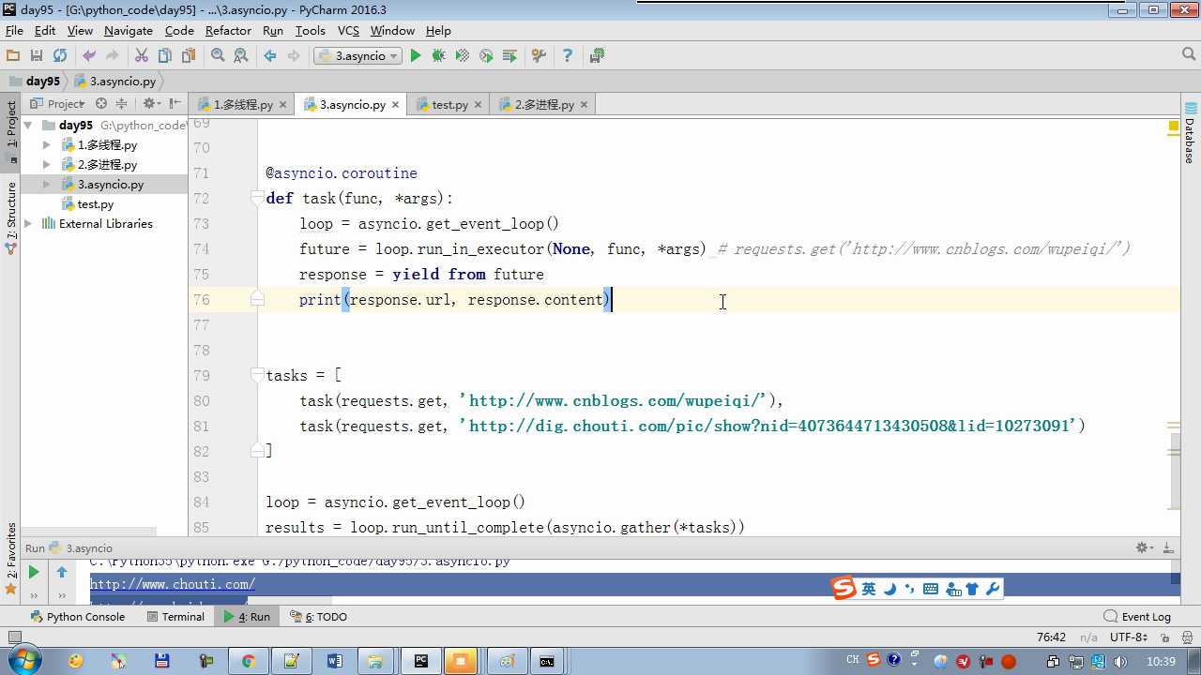Screen dimensions: 1201x675
Task: Open the File menu
Action: [x=14, y=31]
